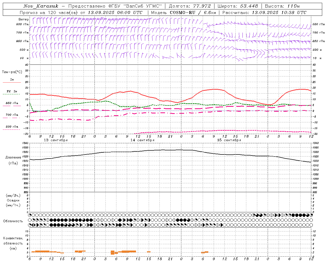Click the '(мм/1ч.)' precipitation unit label

tap(13, 205)
